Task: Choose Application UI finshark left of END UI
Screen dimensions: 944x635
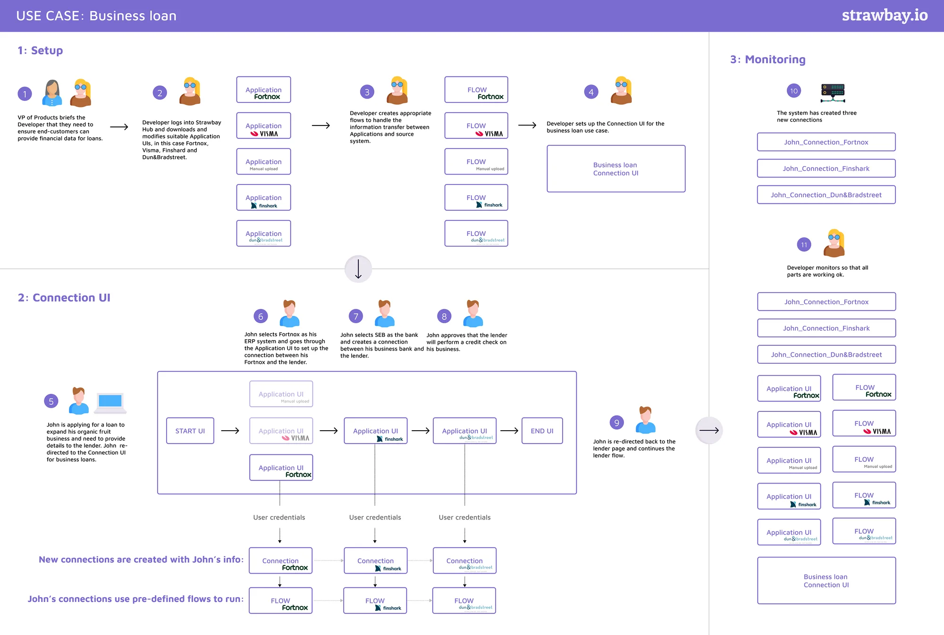Action: 375,431
